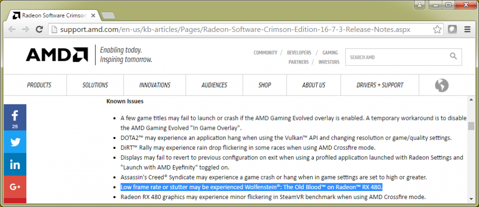Image resolution: width=479 pixels, height=207 pixels.
Task: Close the Radeon Software Crimson tab
Action: pyautogui.click(x=93, y=15)
